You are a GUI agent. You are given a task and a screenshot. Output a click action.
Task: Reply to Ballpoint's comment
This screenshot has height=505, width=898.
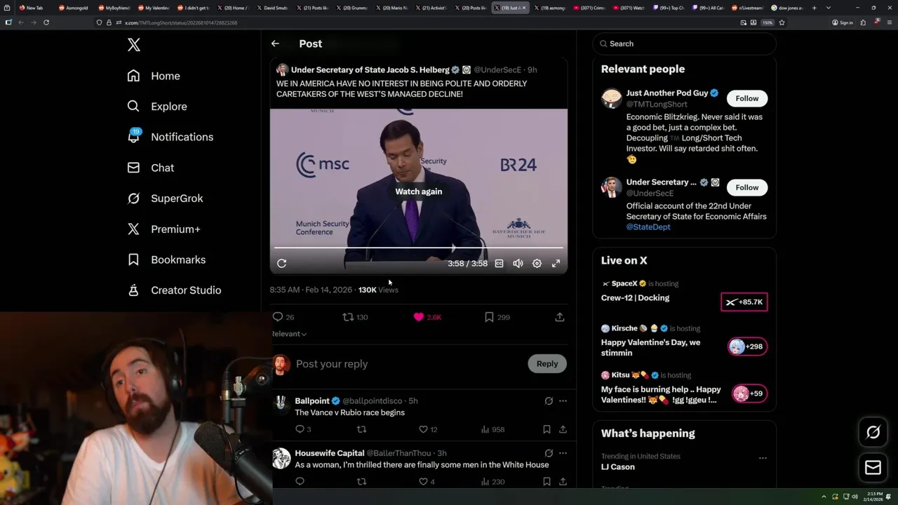pos(303,429)
